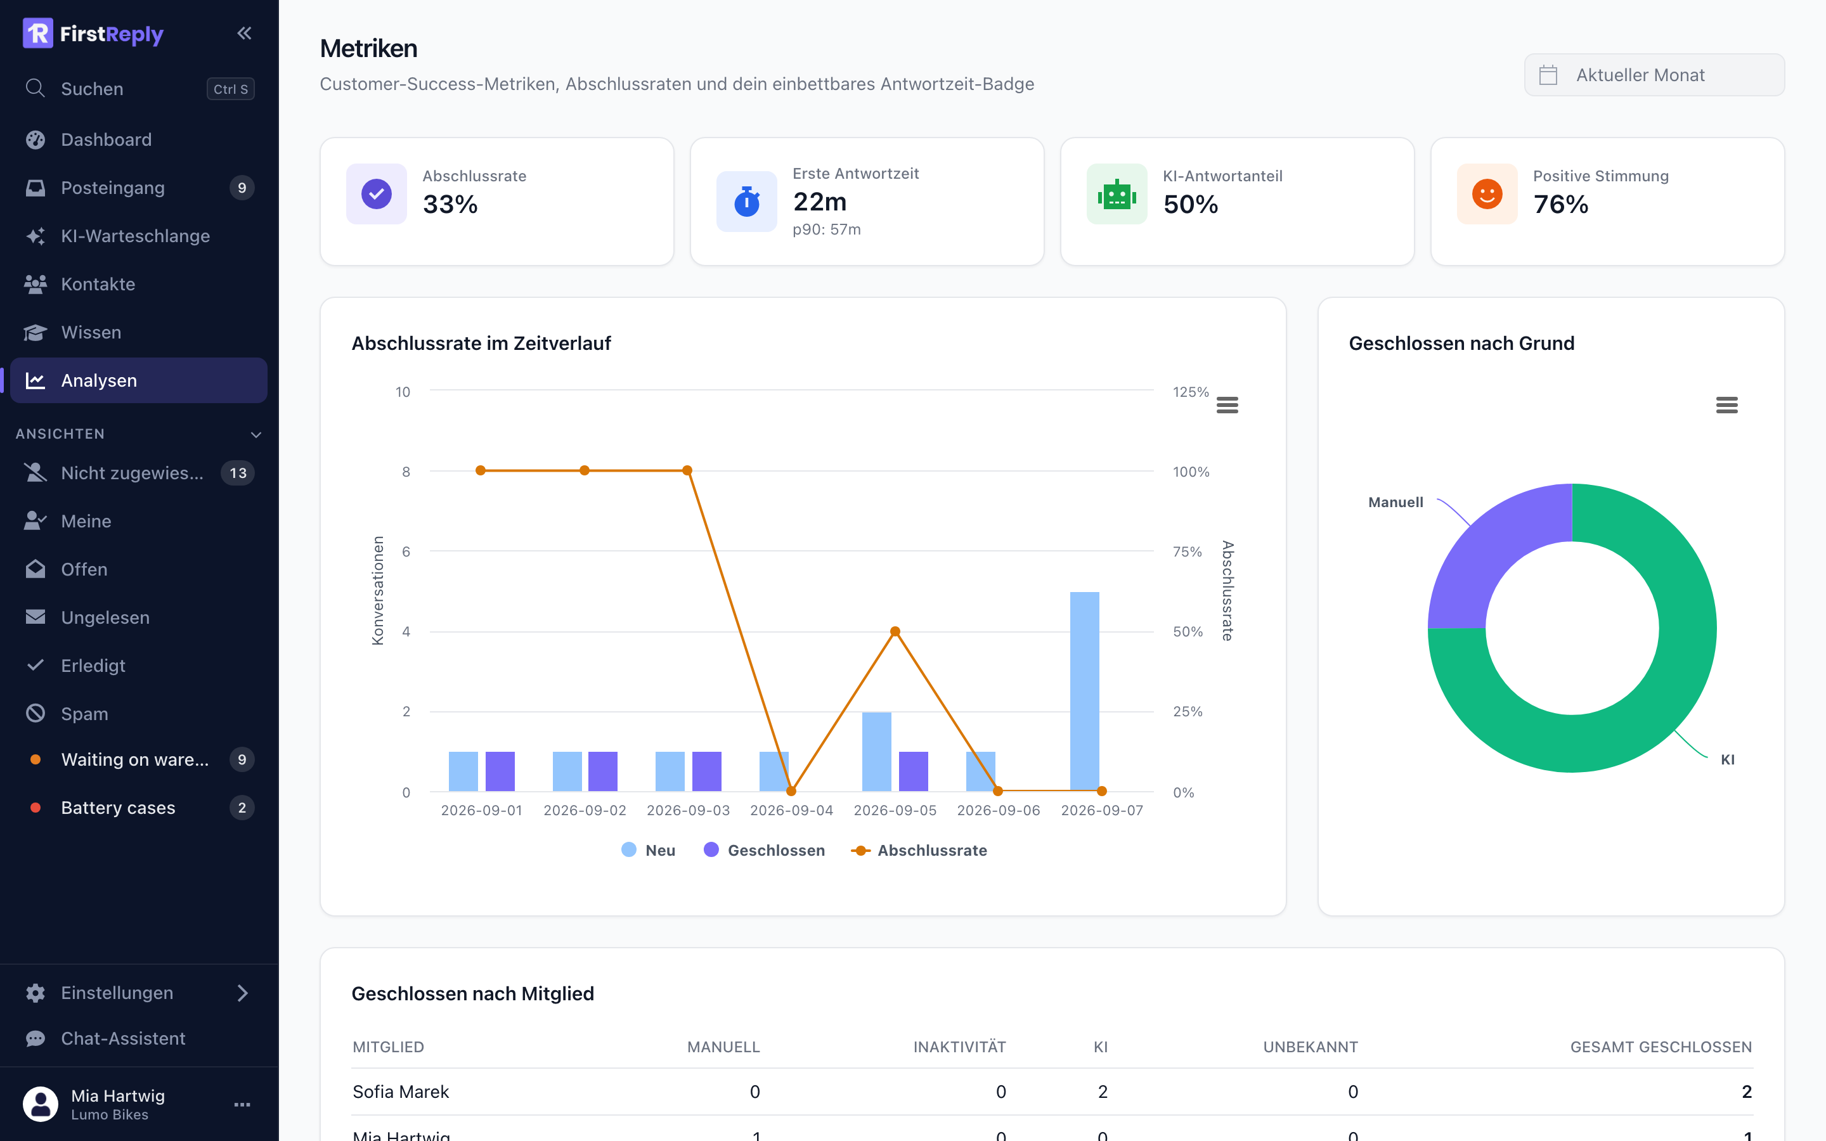Open Kontakte page
1826x1141 pixels.
pos(139,285)
